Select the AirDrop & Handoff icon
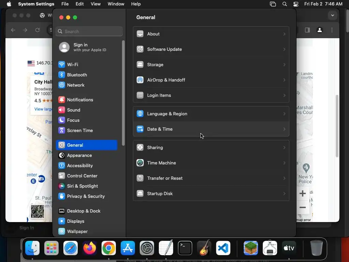The height and width of the screenshot is (262, 349). click(x=140, y=80)
